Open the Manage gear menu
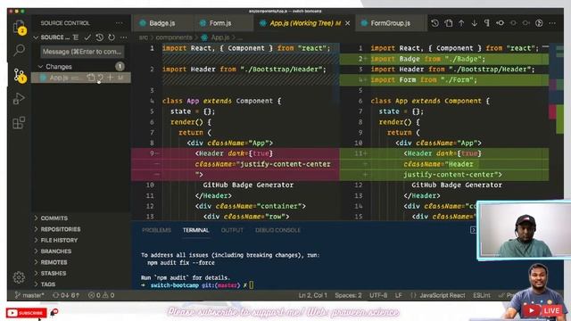Image resolution: width=571 pixels, height=321 pixels. [x=19, y=277]
